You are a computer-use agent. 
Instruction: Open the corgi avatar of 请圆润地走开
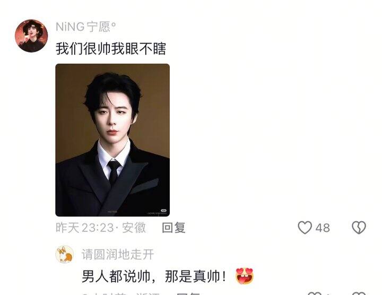pos(65,254)
